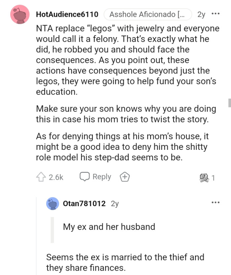231x275 pixels.
Task: Open the 2y timestamp on the top comment
Action: click(201, 14)
